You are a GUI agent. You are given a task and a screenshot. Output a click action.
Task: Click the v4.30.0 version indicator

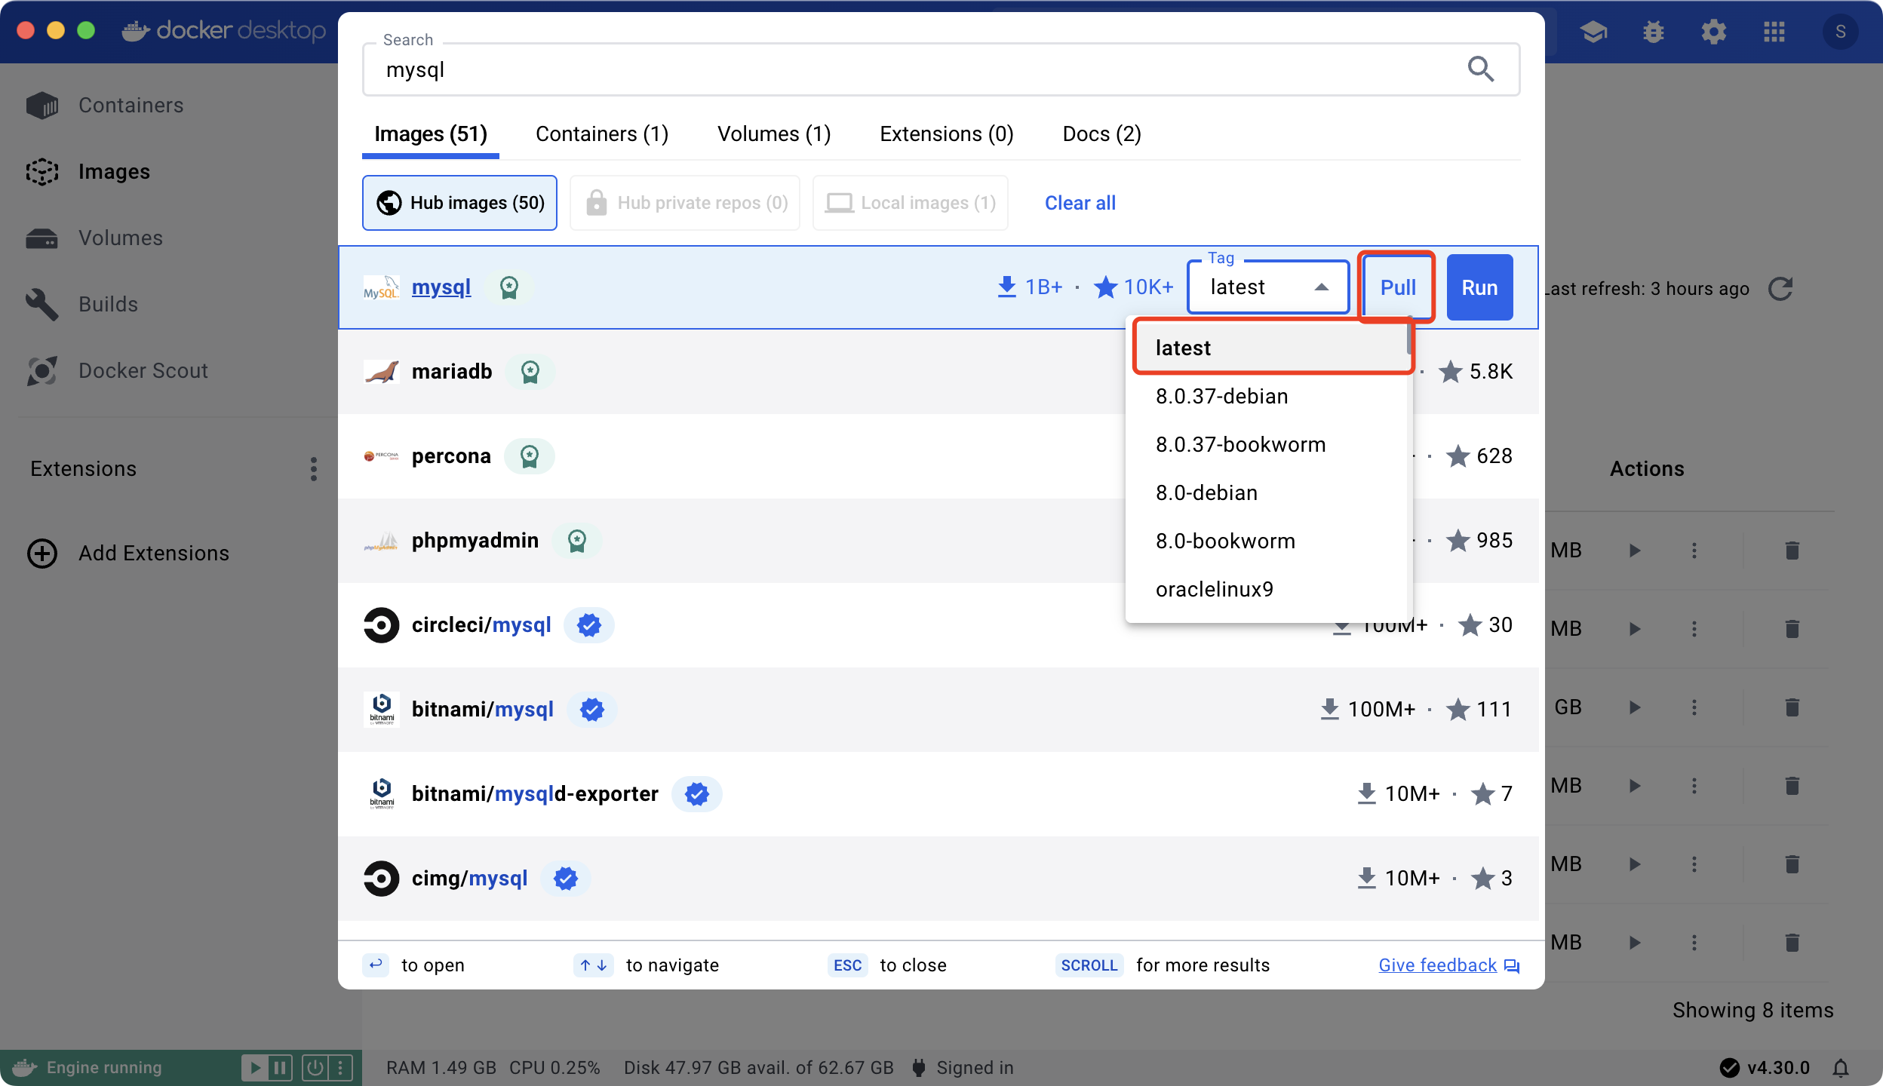[1765, 1068]
